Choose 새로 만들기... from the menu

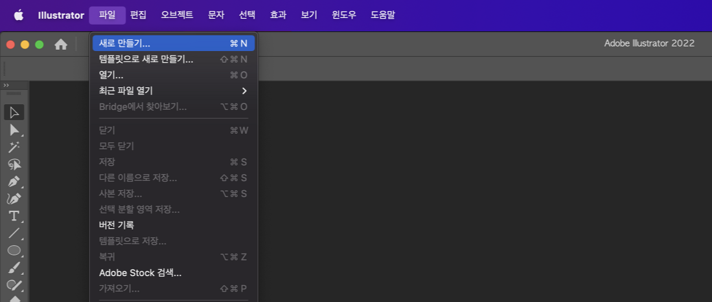tap(174, 43)
